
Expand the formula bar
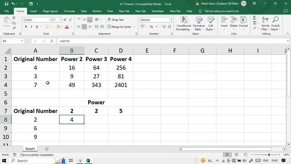coord(288,41)
